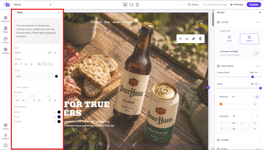Collapse the SIZE & SPACE section
This screenshot has height=150, width=264.
tap(261, 66)
